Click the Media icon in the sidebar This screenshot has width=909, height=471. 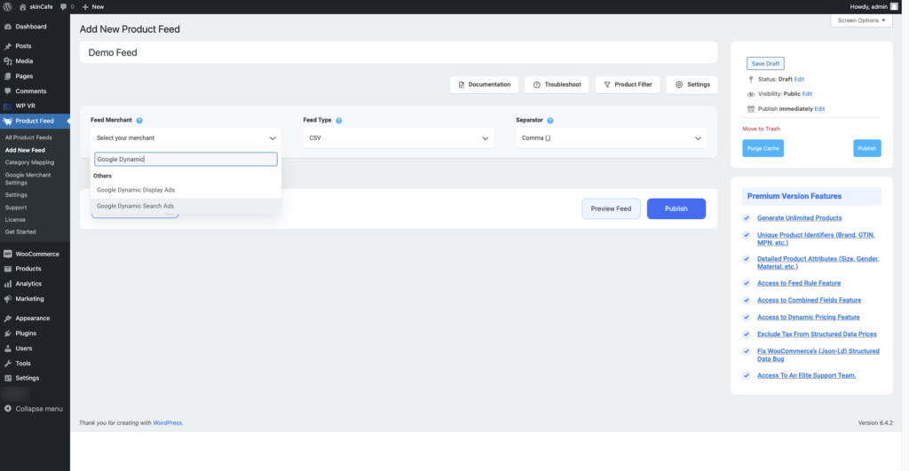click(7, 61)
